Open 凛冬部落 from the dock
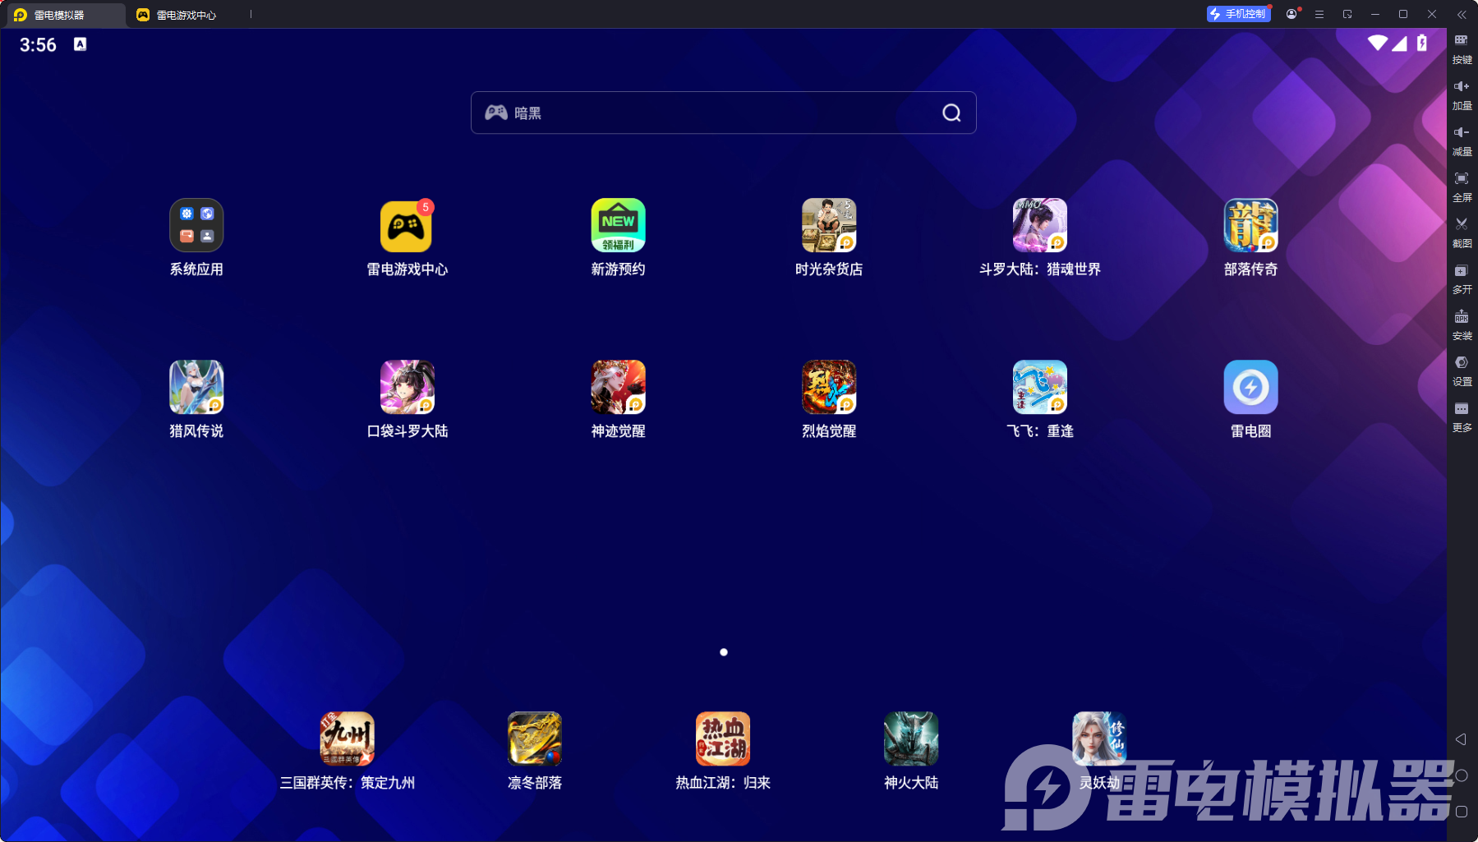Image resolution: width=1478 pixels, height=842 pixels. 535,738
